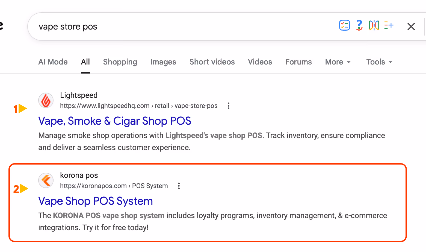The image size is (426, 252).
Task: Click the compare columns extension icon
Action: coord(374,25)
